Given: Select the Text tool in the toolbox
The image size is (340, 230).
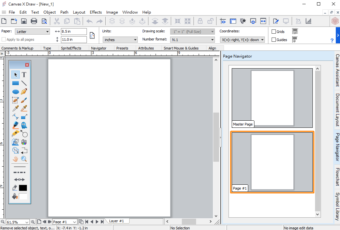Looking at the screenshot, I should pos(24,75).
